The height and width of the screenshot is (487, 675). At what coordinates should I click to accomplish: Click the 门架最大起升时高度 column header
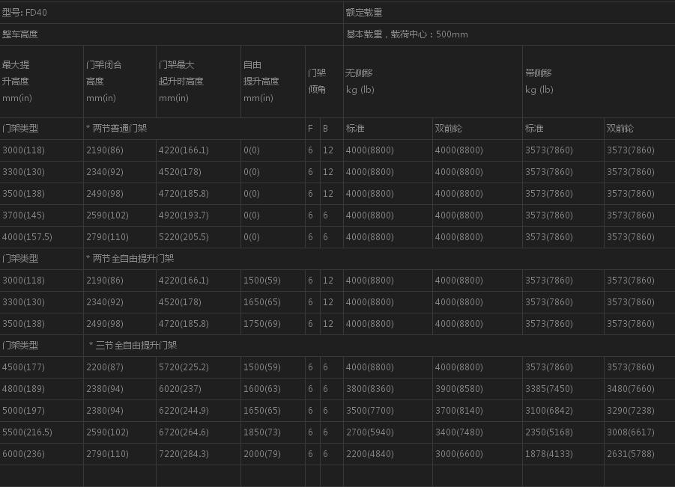pyautogui.click(x=181, y=81)
